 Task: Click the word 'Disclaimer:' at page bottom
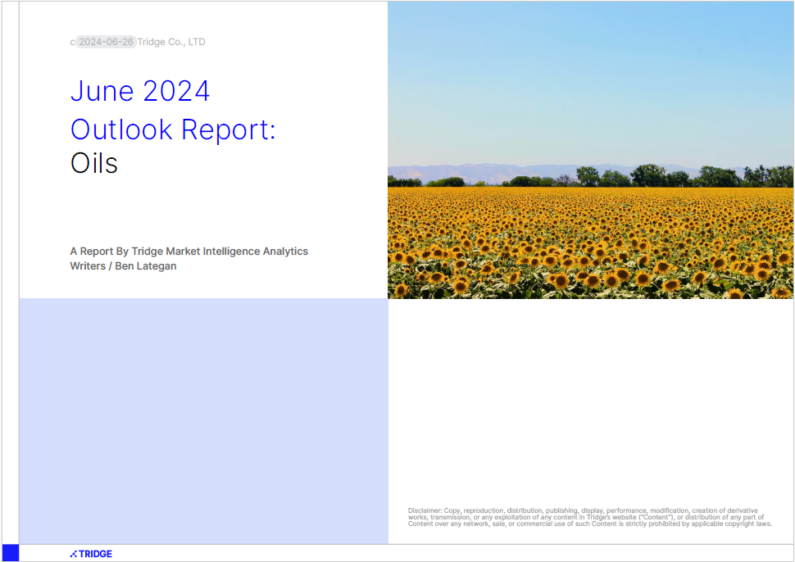click(x=425, y=510)
